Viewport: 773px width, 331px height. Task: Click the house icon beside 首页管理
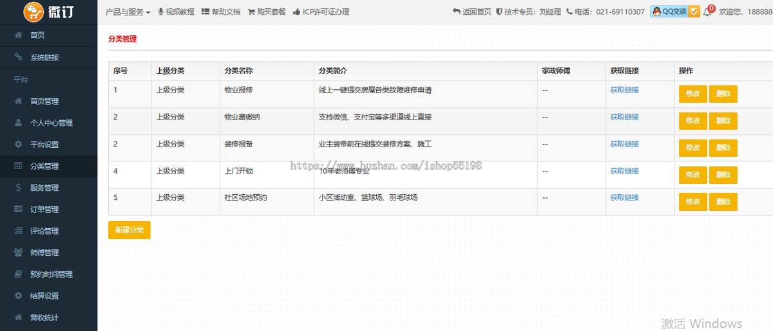[x=18, y=101]
